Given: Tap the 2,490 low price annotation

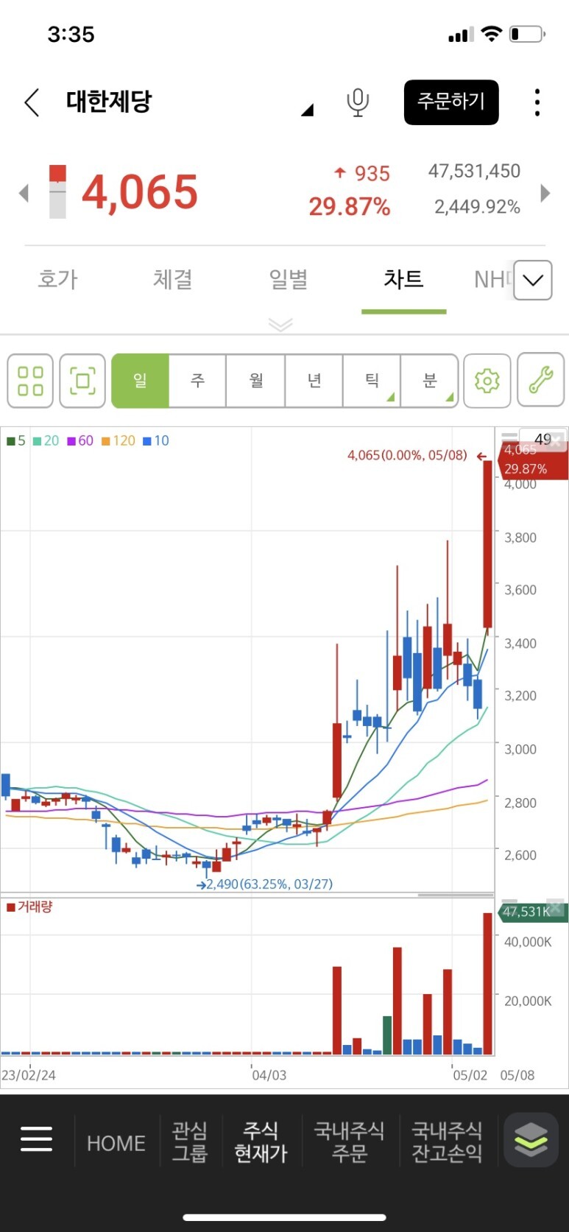Looking at the screenshot, I should pos(264,884).
